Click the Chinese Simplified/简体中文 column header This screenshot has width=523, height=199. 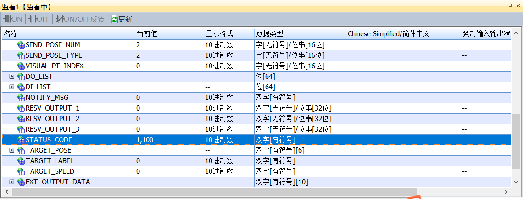tap(403, 33)
